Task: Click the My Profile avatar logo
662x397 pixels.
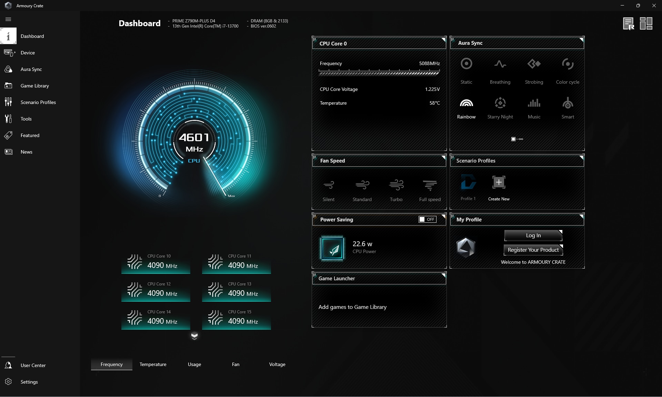Action: [465, 247]
